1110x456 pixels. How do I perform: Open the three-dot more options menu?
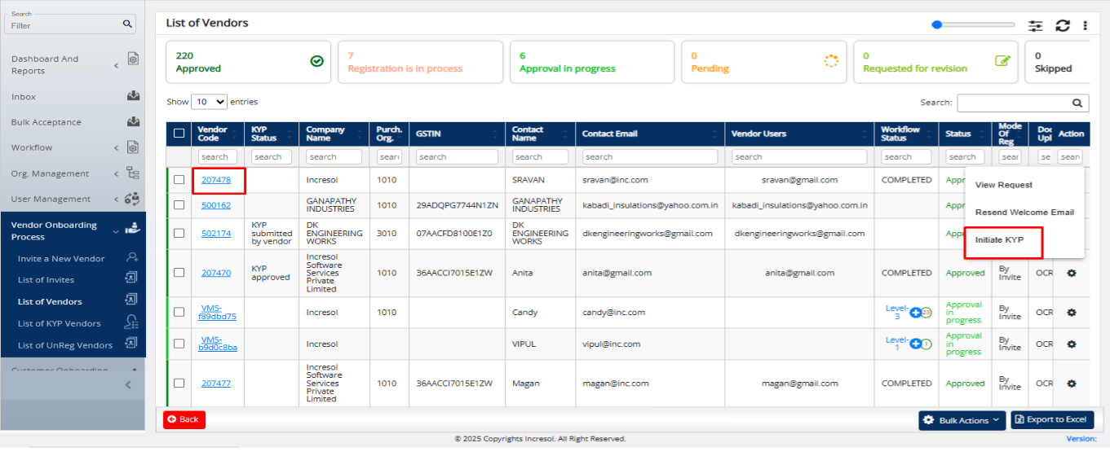pos(1086,25)
